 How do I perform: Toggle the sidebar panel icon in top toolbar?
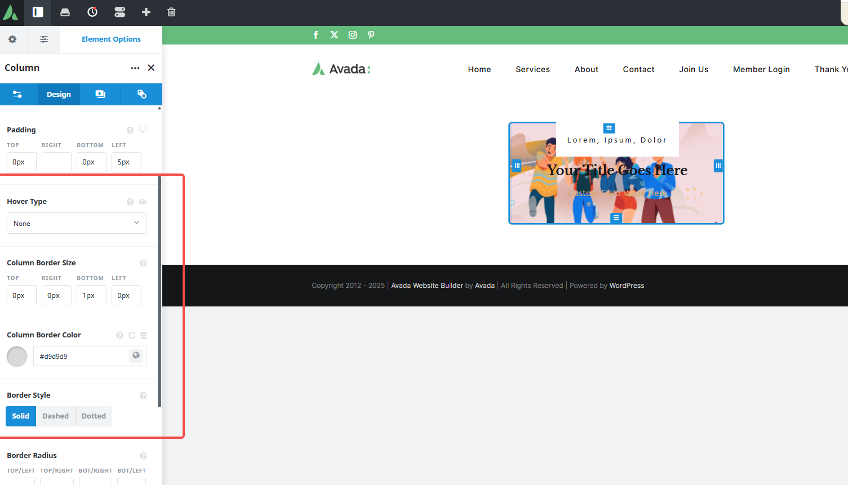[38, 12]
